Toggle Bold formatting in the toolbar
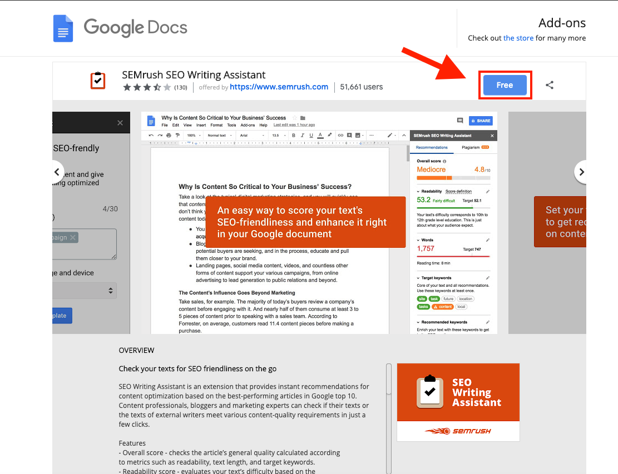Image resolution: width=618 pixels, height=474 pixels. point(294,136)
